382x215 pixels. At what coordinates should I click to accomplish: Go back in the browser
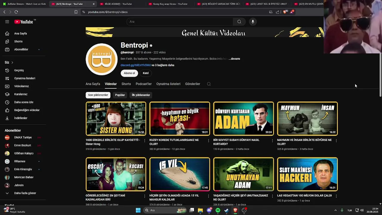pyautogui.click(x=4, y=12)
